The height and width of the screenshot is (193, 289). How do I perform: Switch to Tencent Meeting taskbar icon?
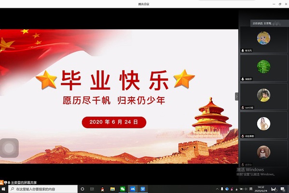[x=133, y=189]
